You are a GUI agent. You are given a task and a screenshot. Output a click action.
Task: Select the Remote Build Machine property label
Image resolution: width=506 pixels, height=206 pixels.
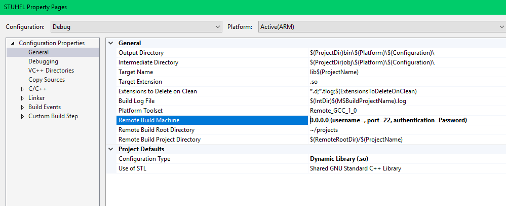point(212,120)
